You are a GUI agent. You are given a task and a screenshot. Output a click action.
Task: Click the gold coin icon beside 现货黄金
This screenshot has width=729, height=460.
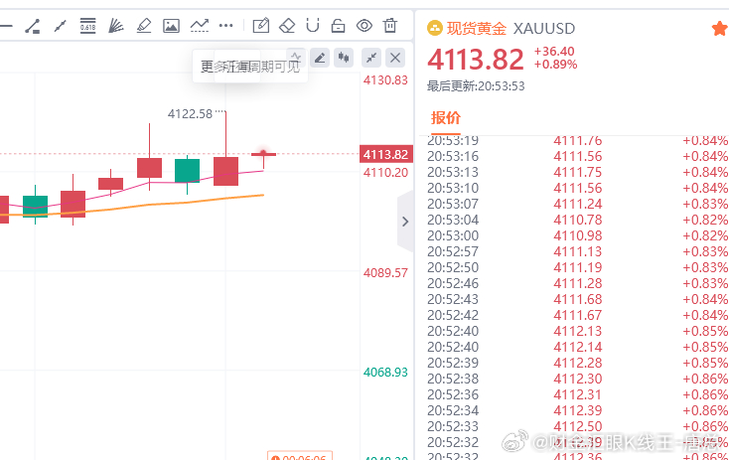tap(435, 29)
